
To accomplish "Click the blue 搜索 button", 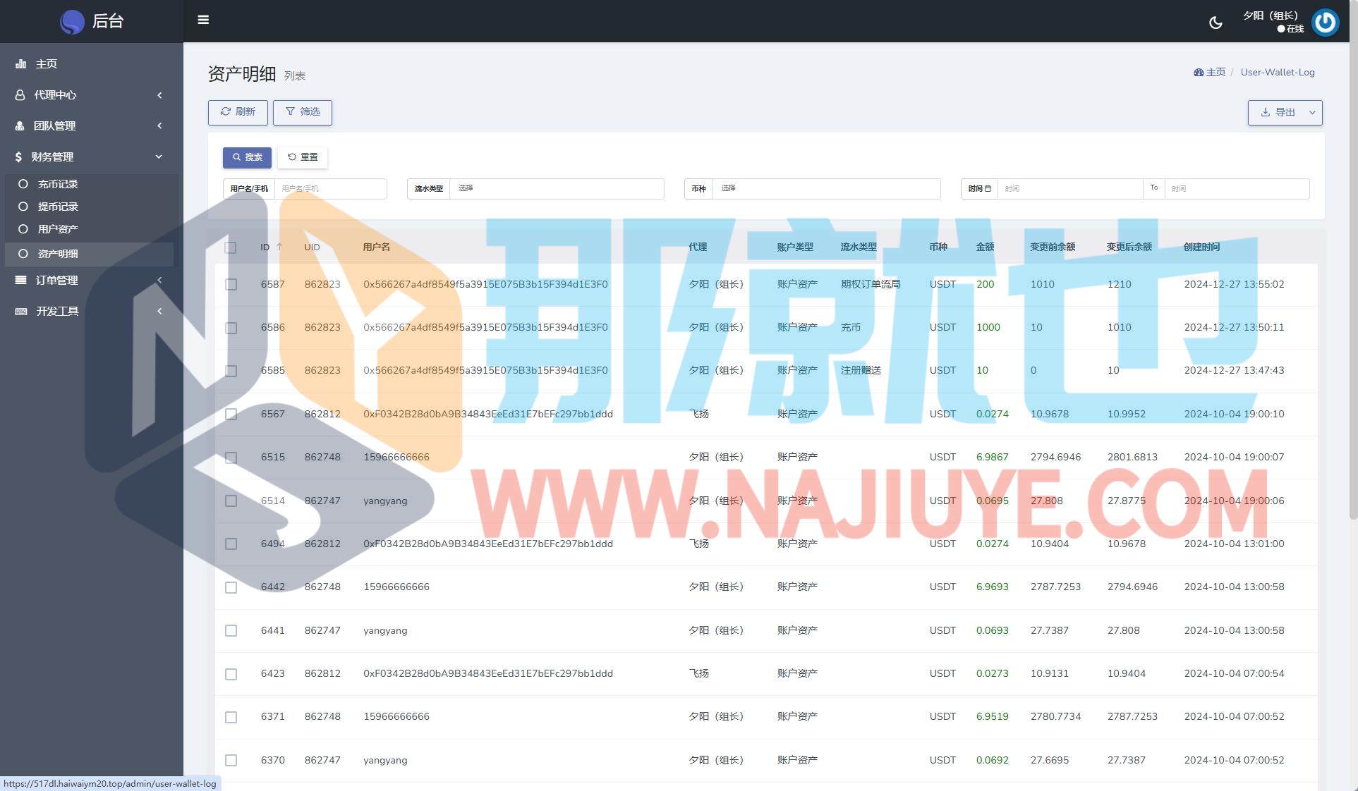I will [x=247, y=157].
